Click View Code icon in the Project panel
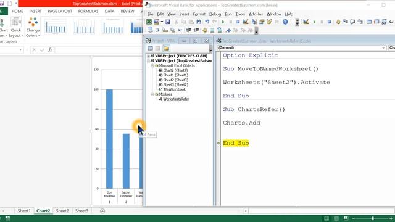 click(151, 48)
